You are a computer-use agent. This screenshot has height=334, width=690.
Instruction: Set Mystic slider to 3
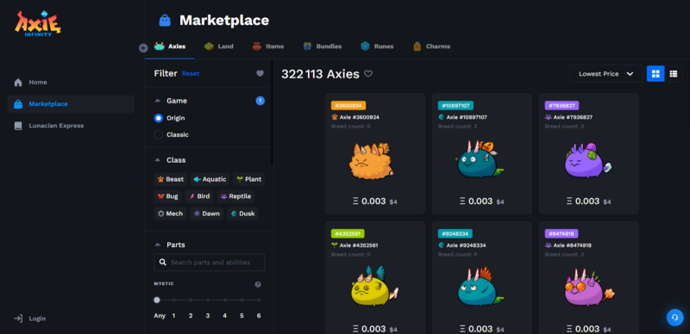pos(208,300)
